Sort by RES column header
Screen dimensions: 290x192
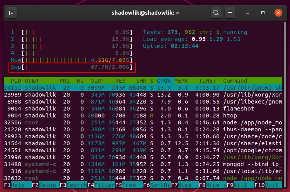pos(120,81)
